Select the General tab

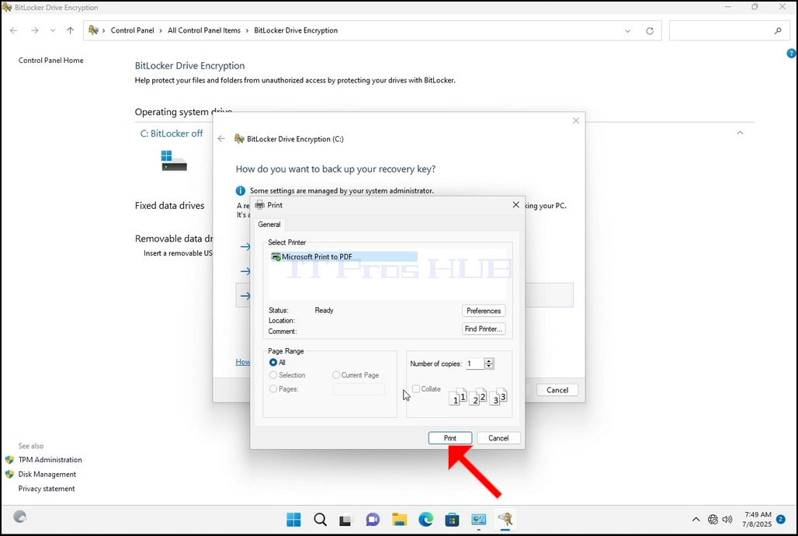[x=269, y=224]
